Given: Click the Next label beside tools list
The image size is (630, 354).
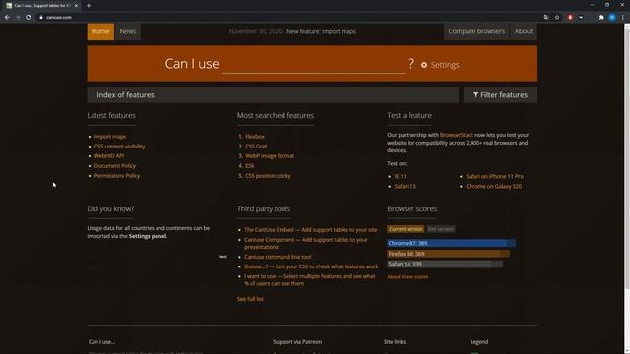Looking at the screenshot, I should (222, 256).
